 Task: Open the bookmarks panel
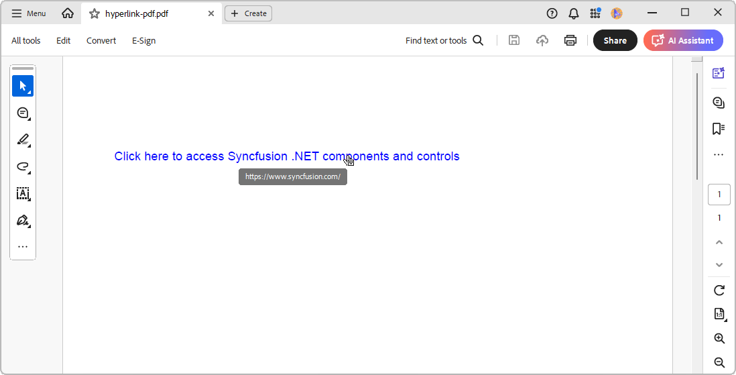(719, 129)
